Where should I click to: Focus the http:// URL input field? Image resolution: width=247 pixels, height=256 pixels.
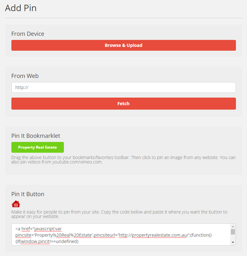point(123,87)
